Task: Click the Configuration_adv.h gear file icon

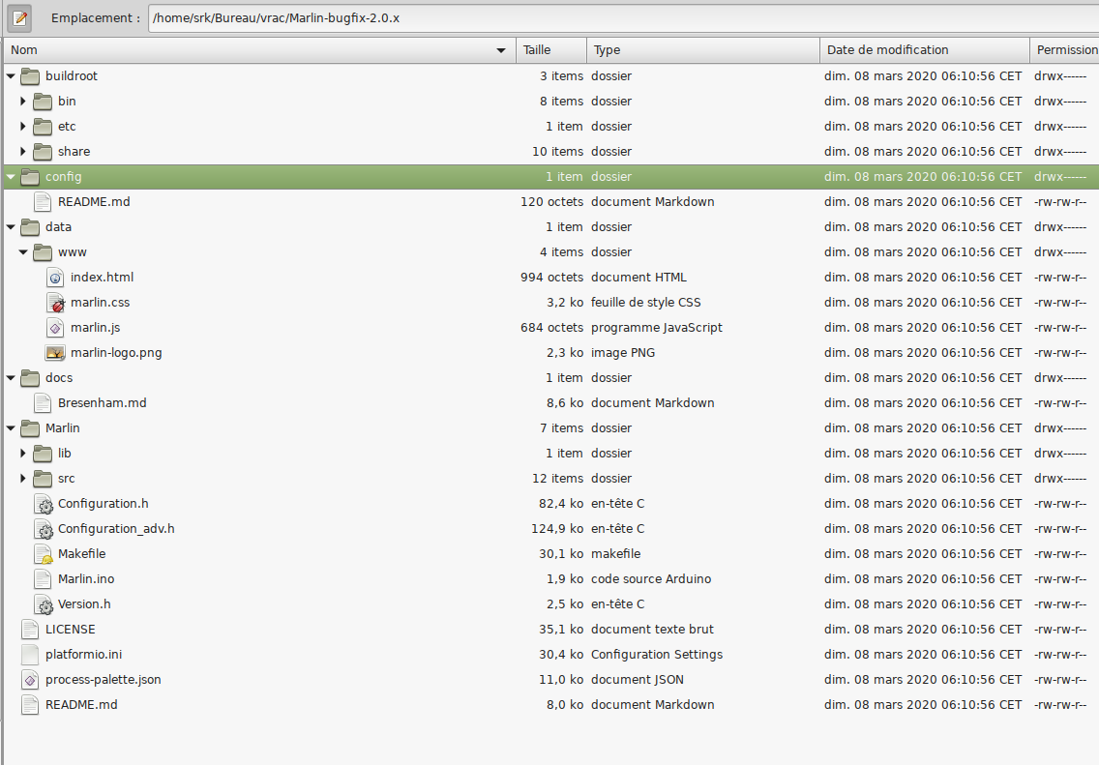Action: [x=44, y=529]
